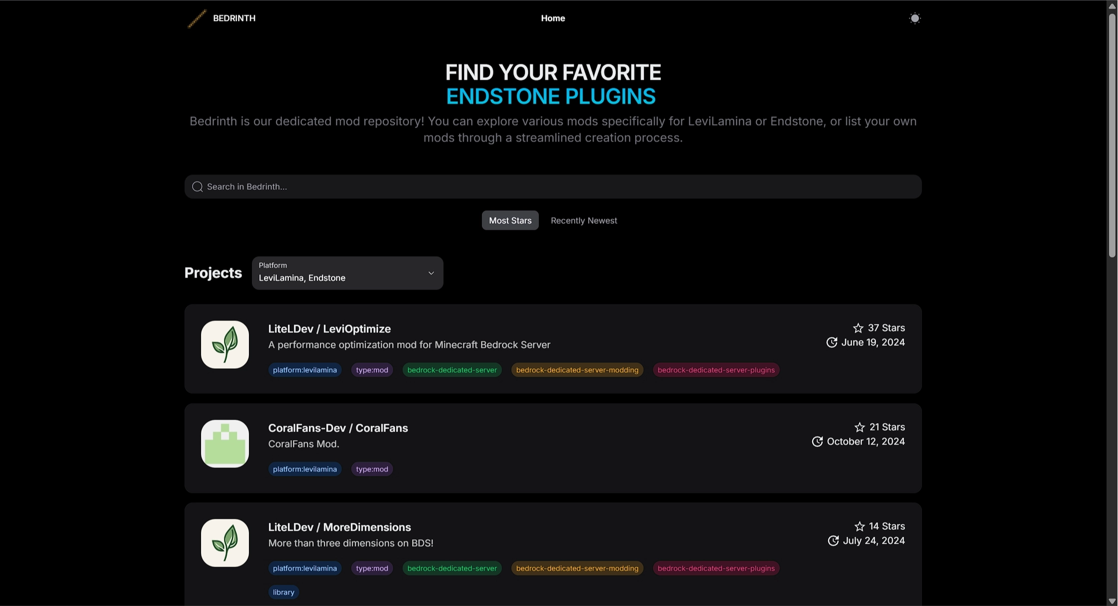Viewport: 1118px width, 606px height.
Task: Switch to the Recently Newest tab
Action: (x=584, y=220)
